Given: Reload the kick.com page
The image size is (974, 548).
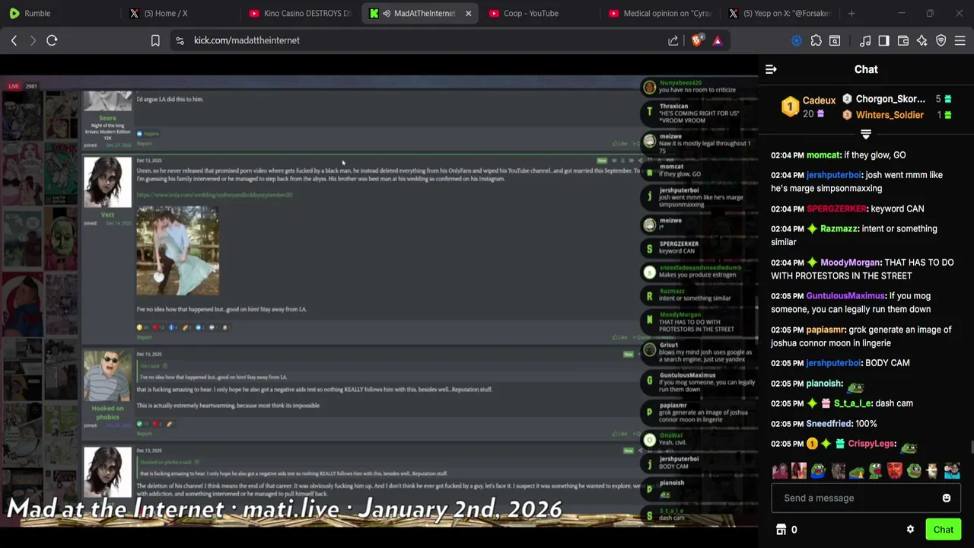Looking at the screenshot, I should (x=52, y=40).
